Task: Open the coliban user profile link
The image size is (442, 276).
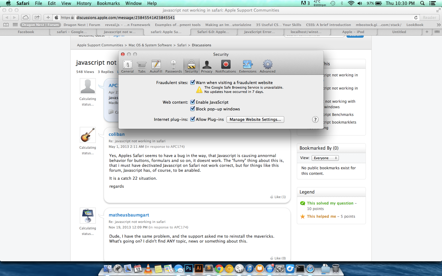Action: point(117,134)
